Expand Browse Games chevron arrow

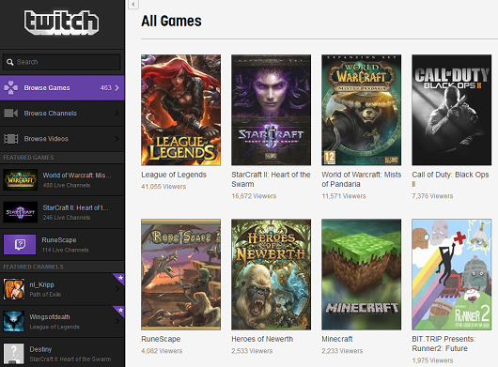click(117, 88)
